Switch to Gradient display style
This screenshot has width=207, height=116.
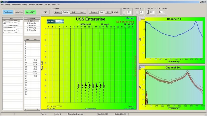(x=94, y=12)
